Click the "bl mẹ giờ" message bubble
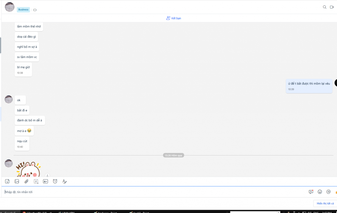Screen dimensions: 337x213 click(x=23, y=67)
